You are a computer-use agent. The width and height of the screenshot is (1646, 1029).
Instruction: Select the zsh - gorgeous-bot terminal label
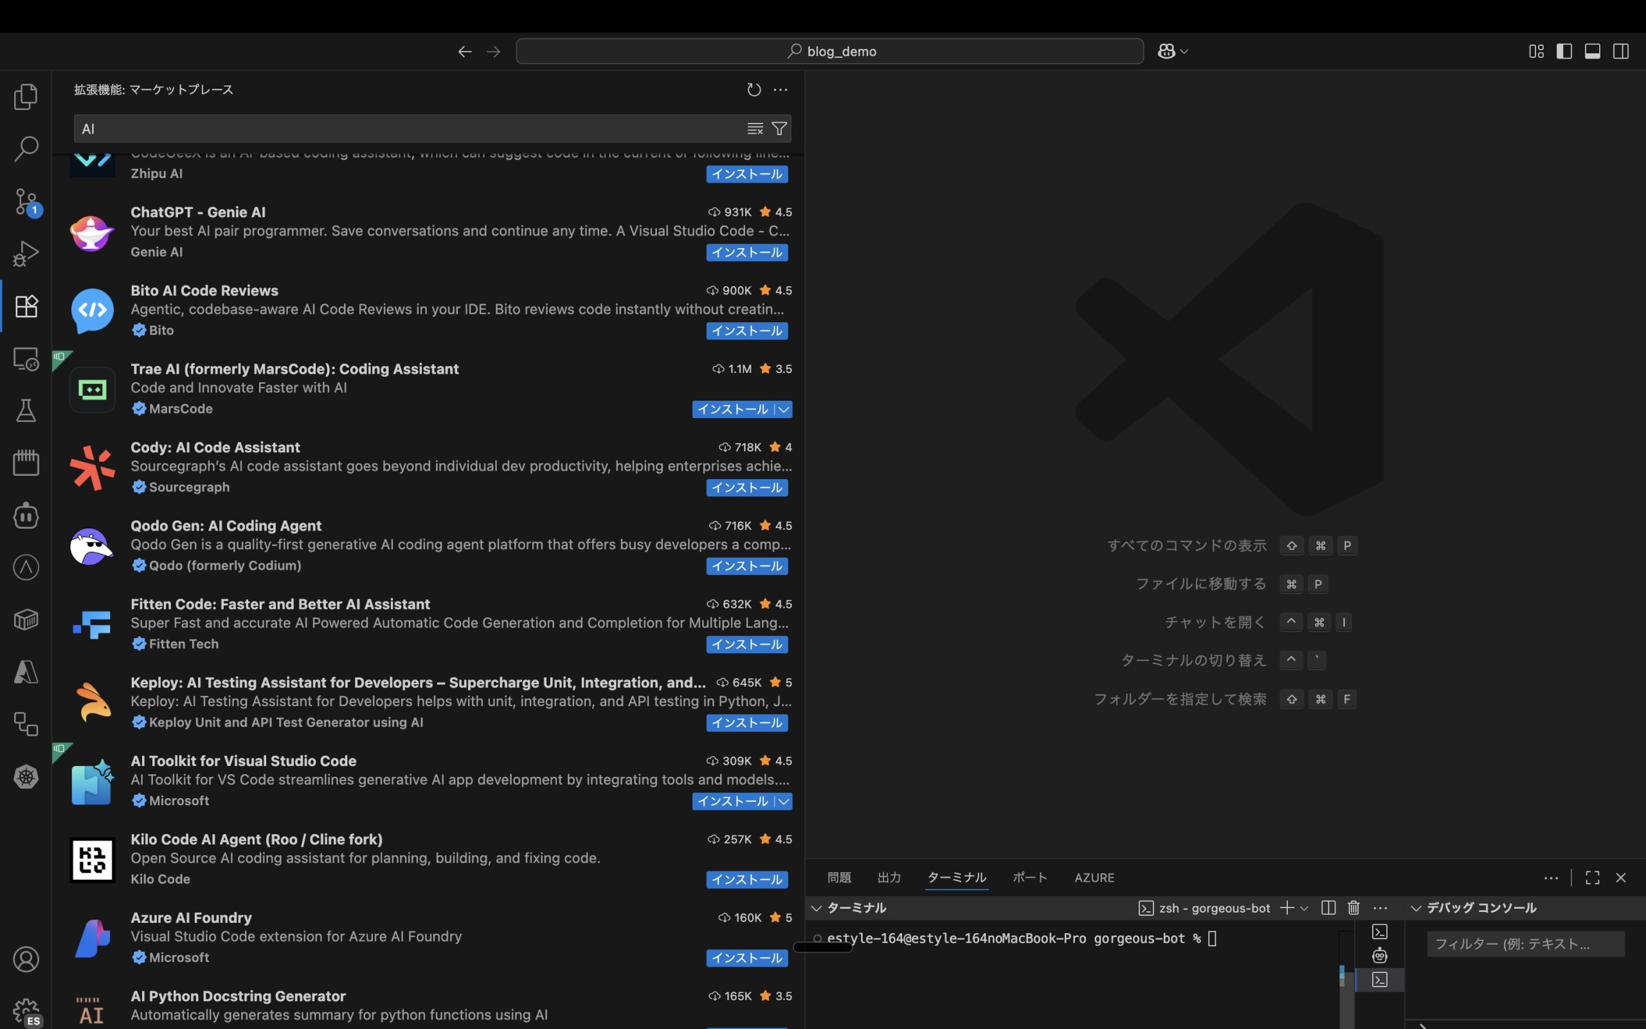pos(1214,908)
